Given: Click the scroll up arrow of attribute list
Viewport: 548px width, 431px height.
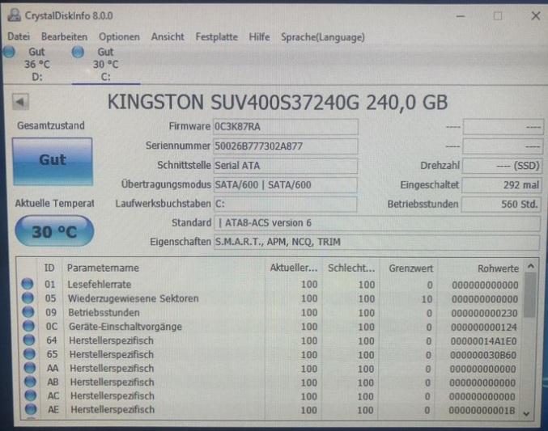Looking at the screenshot, I should pos(530,267).
